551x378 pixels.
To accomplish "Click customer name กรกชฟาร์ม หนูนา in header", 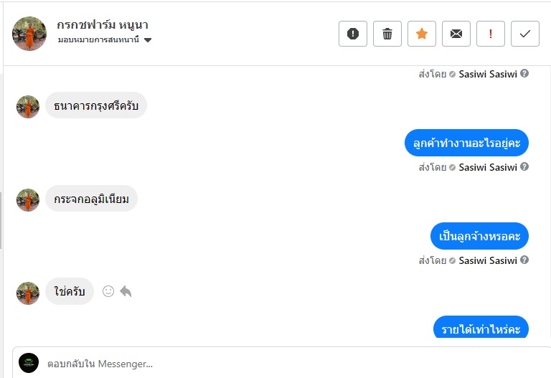I will coord(103,26).
